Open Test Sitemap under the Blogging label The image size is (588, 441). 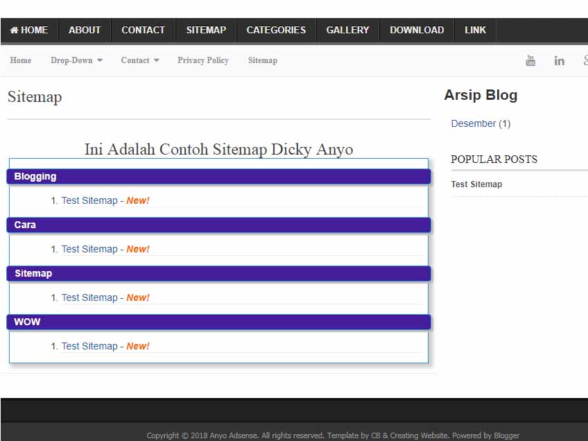[x=89, y=200]
